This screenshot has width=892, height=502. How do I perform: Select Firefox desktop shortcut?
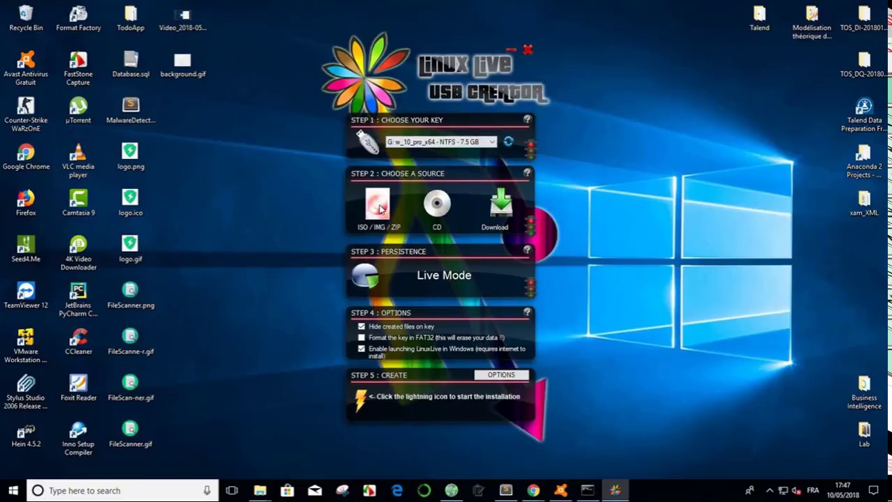tap(26, 203)
